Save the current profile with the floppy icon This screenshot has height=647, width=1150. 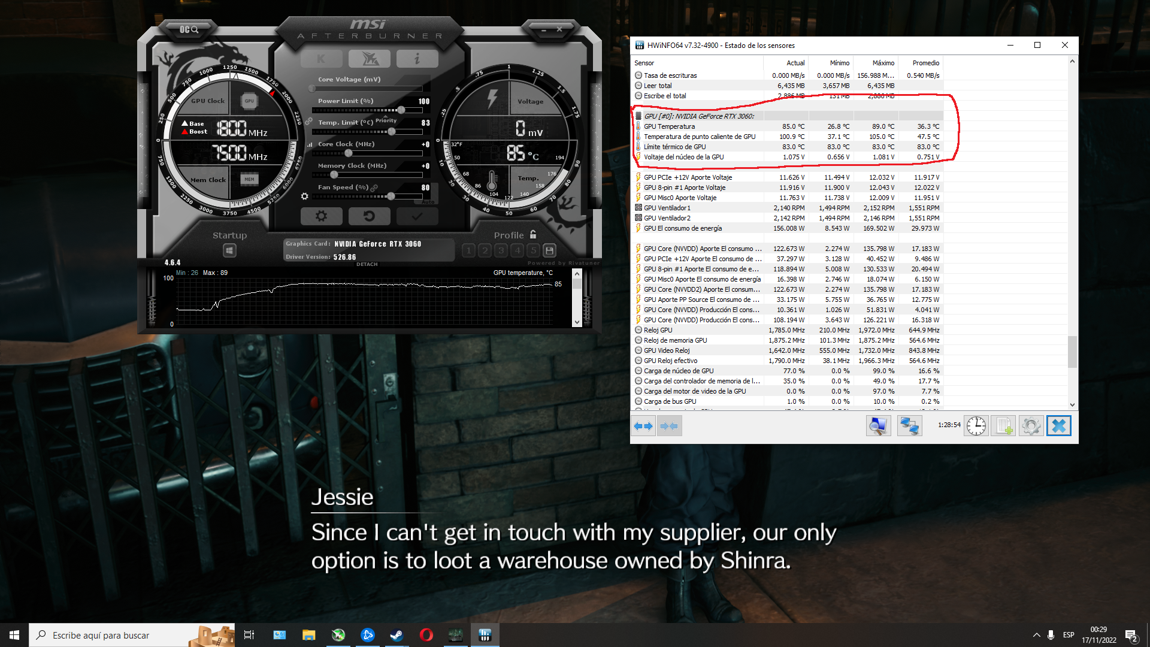tap(550, 250)
